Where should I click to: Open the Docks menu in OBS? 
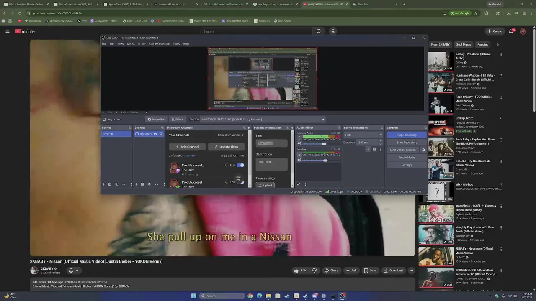[131, 43]
